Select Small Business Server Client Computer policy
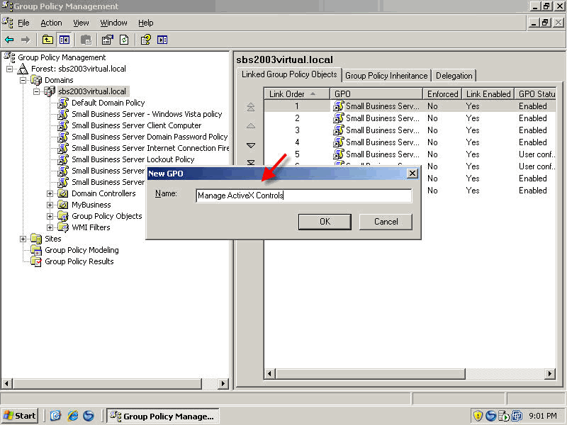 click(x=136, y=125)
